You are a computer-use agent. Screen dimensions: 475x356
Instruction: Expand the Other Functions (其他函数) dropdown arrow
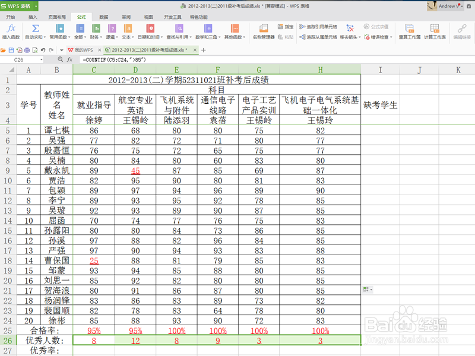[x=244, y=37]
